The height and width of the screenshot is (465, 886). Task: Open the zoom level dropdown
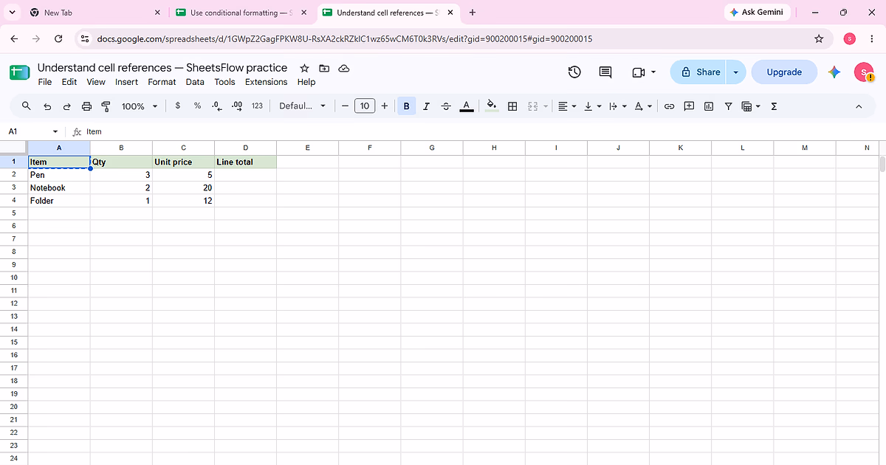tap(140, 106)
